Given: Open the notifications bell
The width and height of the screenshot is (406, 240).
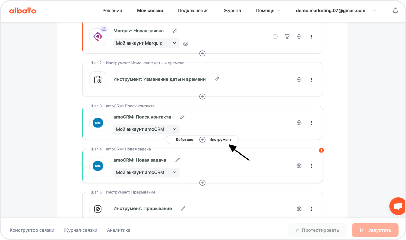Looking at the screenshot, I should [395, 11].
